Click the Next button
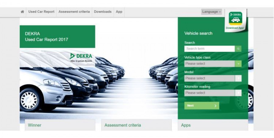 pyautogui.click(x=202, y=106)
